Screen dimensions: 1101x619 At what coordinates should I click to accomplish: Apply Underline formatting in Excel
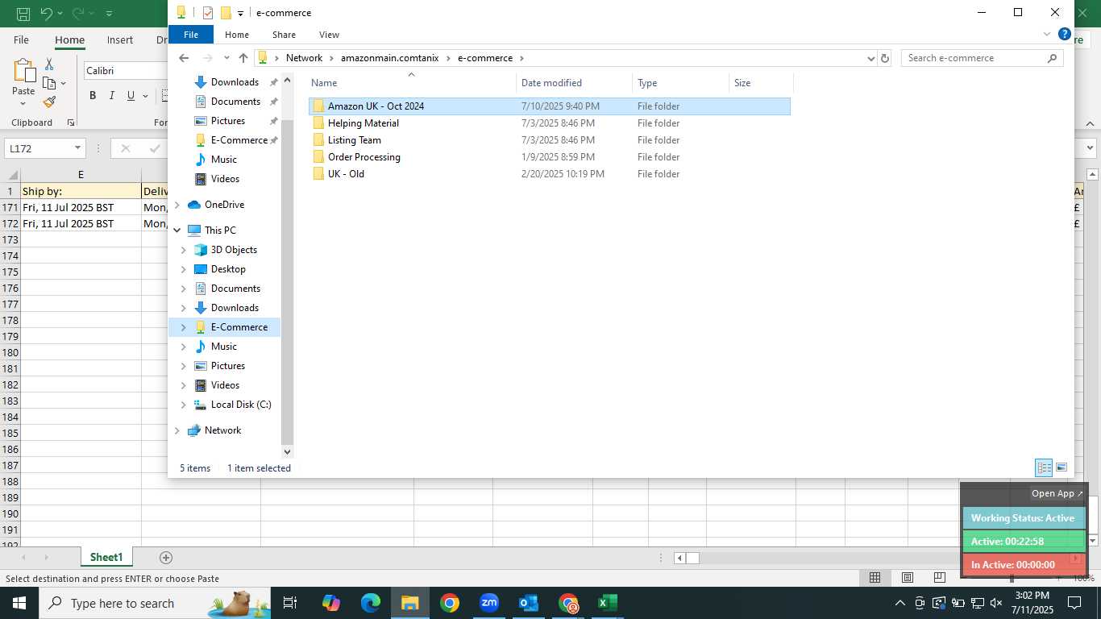click(x=131, y=95)
